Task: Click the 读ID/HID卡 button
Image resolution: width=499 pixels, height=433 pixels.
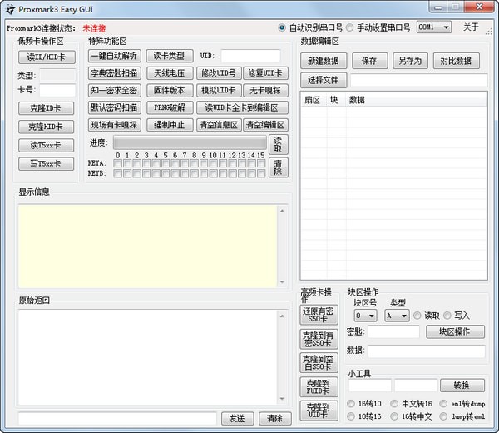Action: [x=46, y=57]
